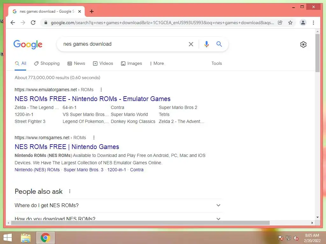Open Chrome's three-dot menu

pyautogui.click(x=313, y=23)
